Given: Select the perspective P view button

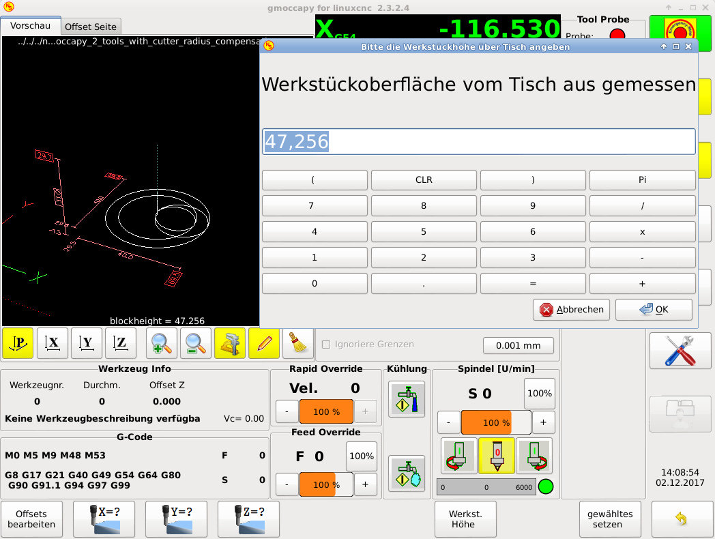Looking at the screenshot, I should point(18,343).
